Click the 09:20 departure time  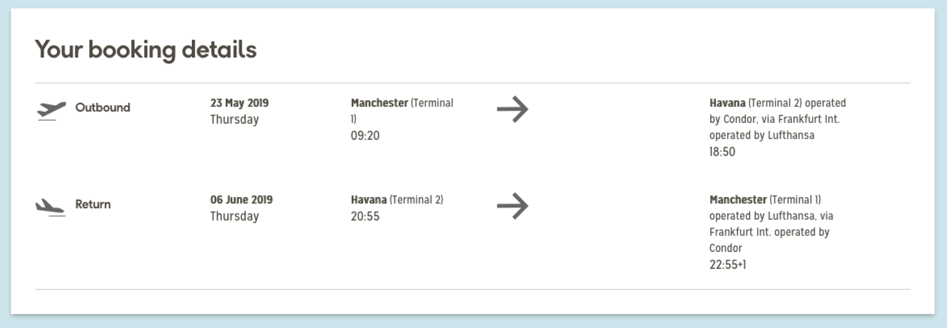(x=365, y=135)
